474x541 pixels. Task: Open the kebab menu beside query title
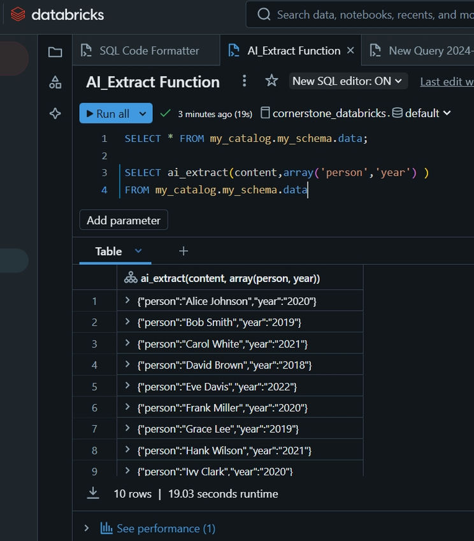pyautogui.click(x=244, y=81)
